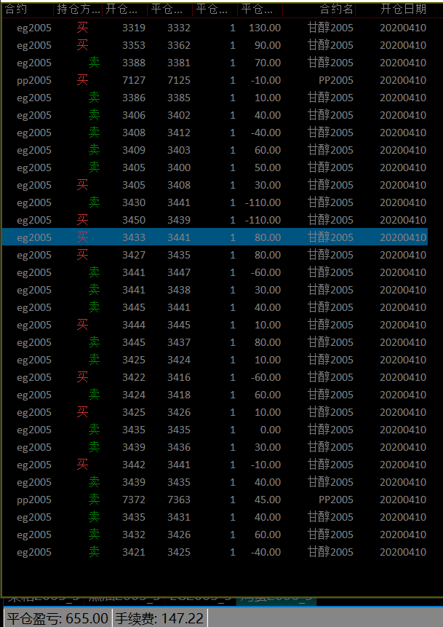Select the row with open price 3319
This screenshot has width=443, height=627.
pos(215,28)
